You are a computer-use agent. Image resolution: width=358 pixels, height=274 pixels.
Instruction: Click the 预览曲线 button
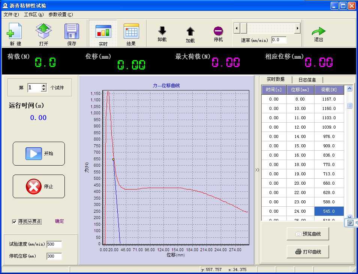pyautogui.click(x=308, y=234)
